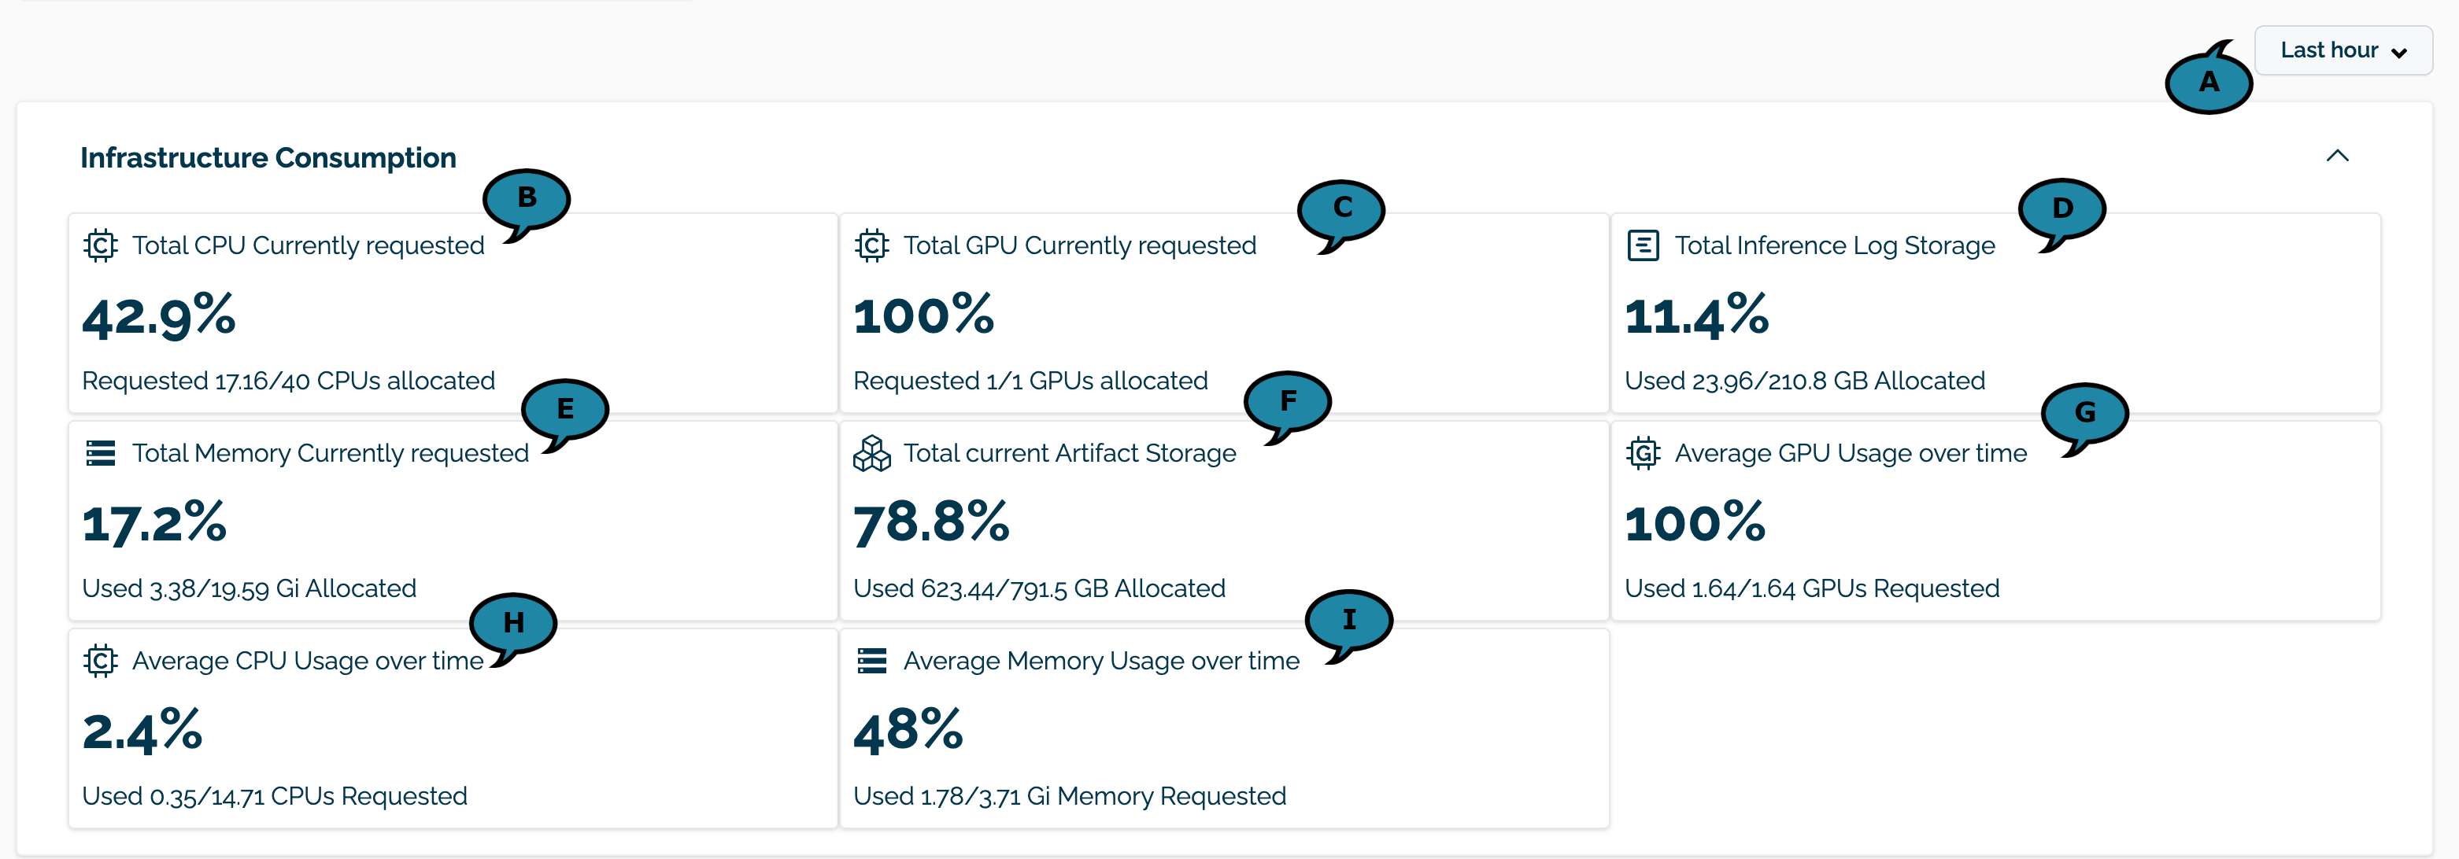
Task: Click annotation bubble B on CPU card
Action: click(527, 198)
